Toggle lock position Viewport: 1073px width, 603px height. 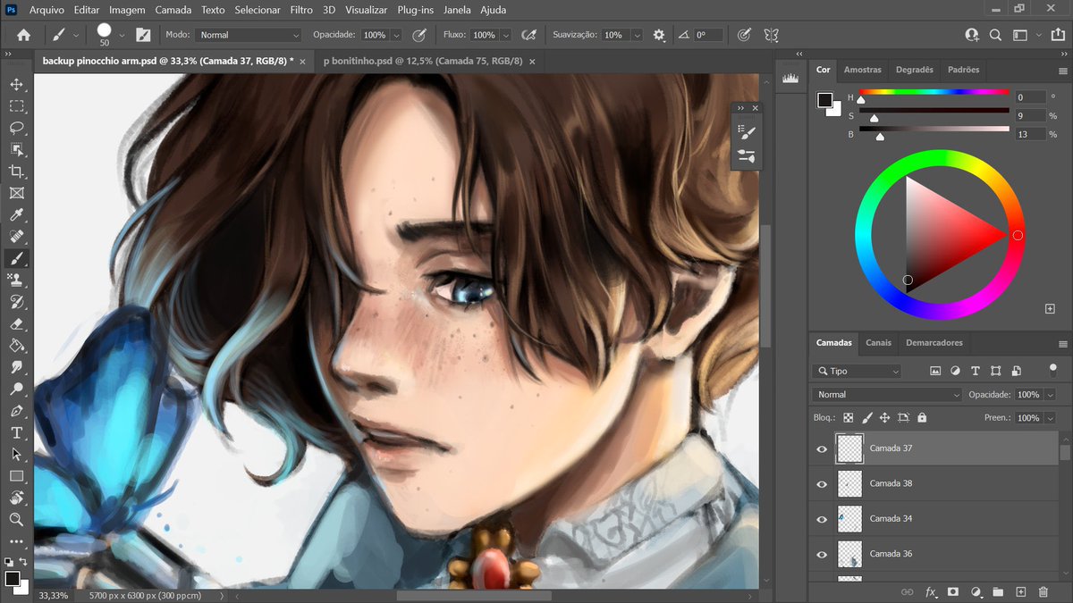884,417
